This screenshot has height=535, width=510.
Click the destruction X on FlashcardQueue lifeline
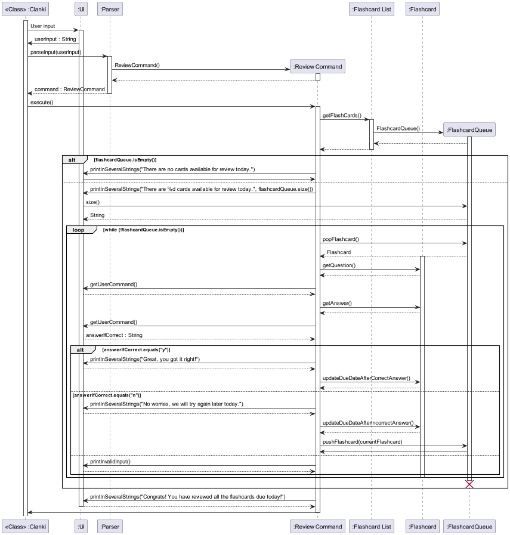(469, 484)
